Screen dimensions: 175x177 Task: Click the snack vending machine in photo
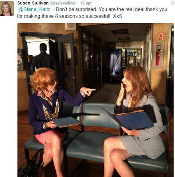[133, 58]
